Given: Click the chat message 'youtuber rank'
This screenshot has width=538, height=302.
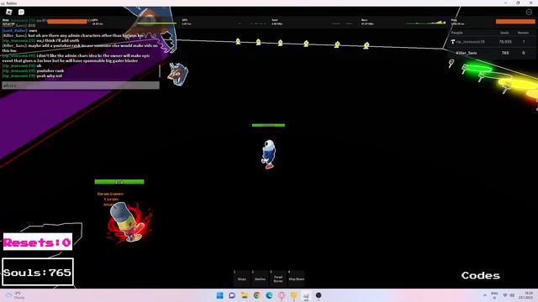Looking at the screenshot, I should 50,70.
